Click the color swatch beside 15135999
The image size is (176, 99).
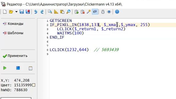pyautogui.click(x=34, y=85)
